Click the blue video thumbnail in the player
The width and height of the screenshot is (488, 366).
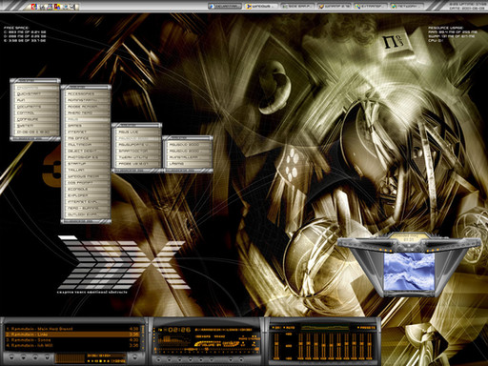click(409, 271)
